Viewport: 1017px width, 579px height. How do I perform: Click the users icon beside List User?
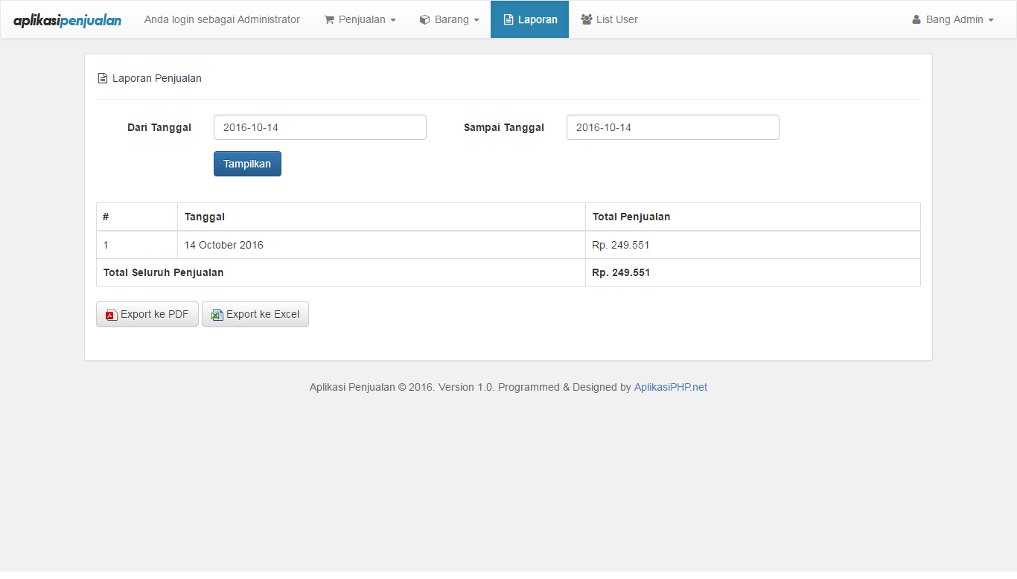coord(587,20)
